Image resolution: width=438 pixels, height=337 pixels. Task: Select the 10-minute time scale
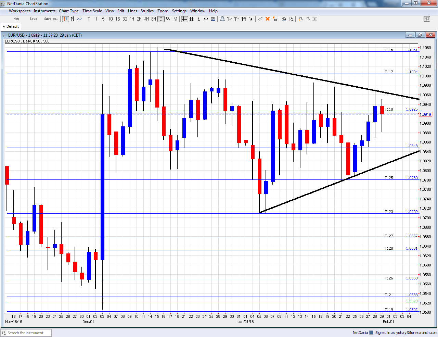point(110,19)
